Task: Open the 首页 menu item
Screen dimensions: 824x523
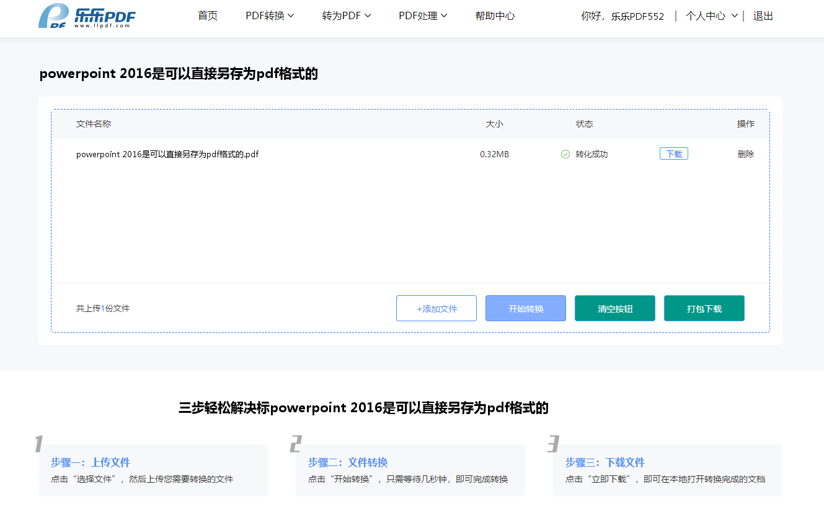Action: [x=208, y=16]
